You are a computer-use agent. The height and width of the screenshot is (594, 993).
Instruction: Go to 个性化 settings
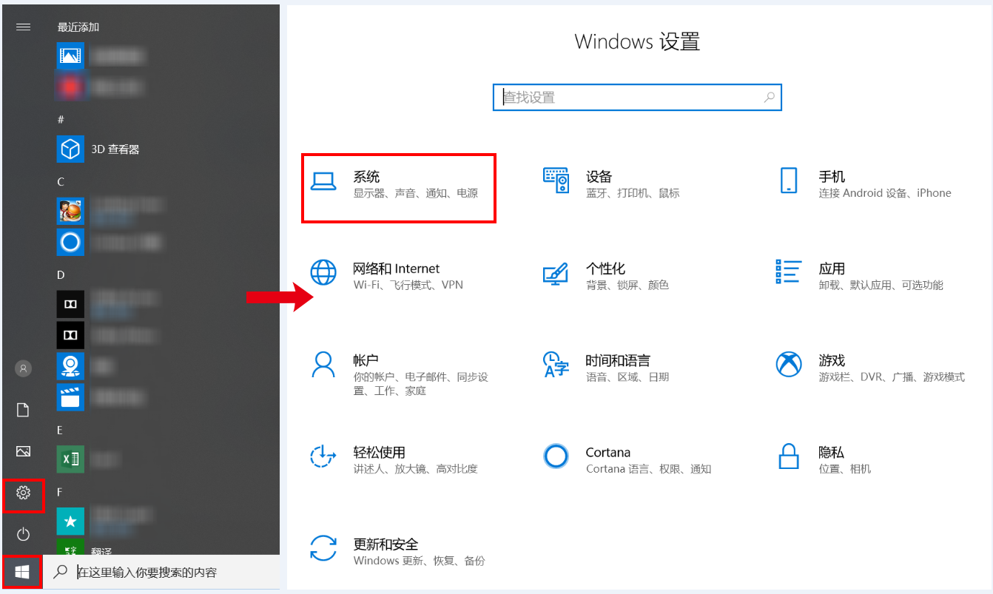605,276
